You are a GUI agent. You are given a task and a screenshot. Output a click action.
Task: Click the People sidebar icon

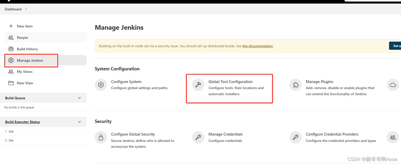11,38
